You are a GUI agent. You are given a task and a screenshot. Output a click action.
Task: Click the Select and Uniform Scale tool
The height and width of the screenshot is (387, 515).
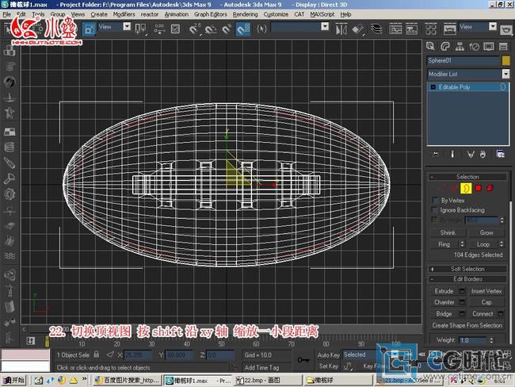[x=89, y=29]
